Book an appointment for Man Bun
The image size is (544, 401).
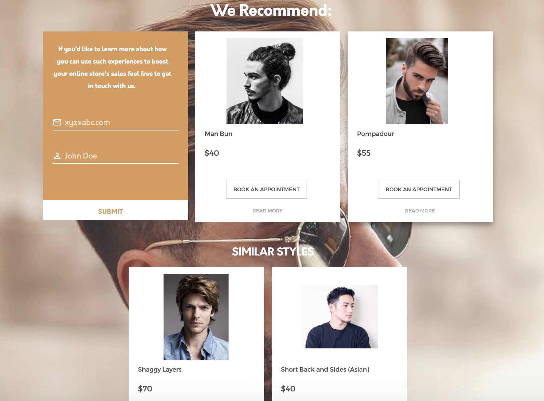click(267, 189)
